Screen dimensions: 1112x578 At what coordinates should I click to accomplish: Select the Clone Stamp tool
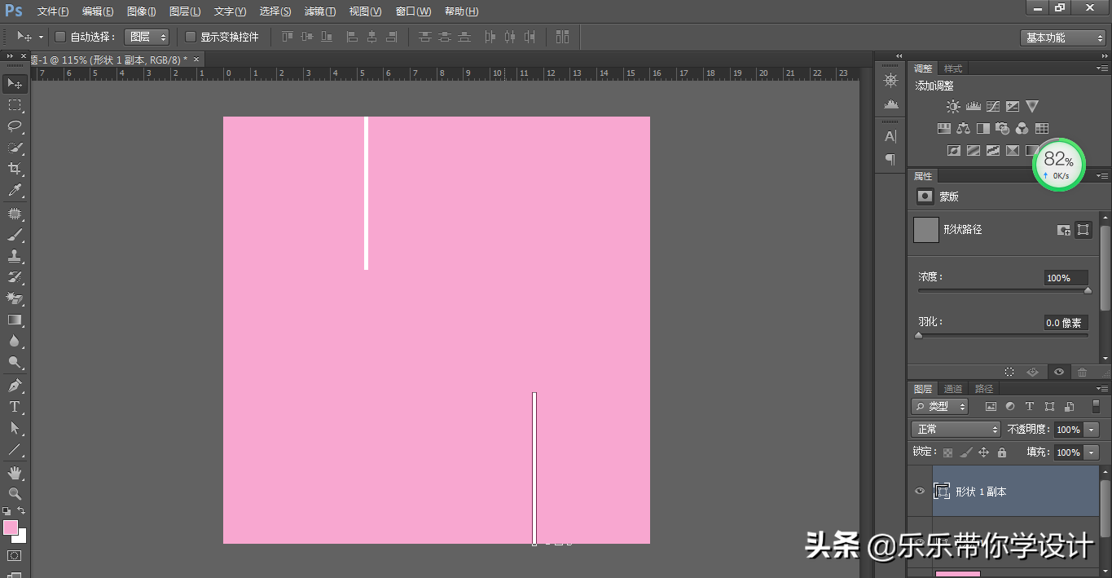coord(15,256)
